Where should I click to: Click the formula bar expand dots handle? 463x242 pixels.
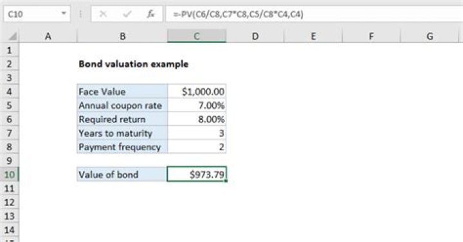click(x=80, y=14)
